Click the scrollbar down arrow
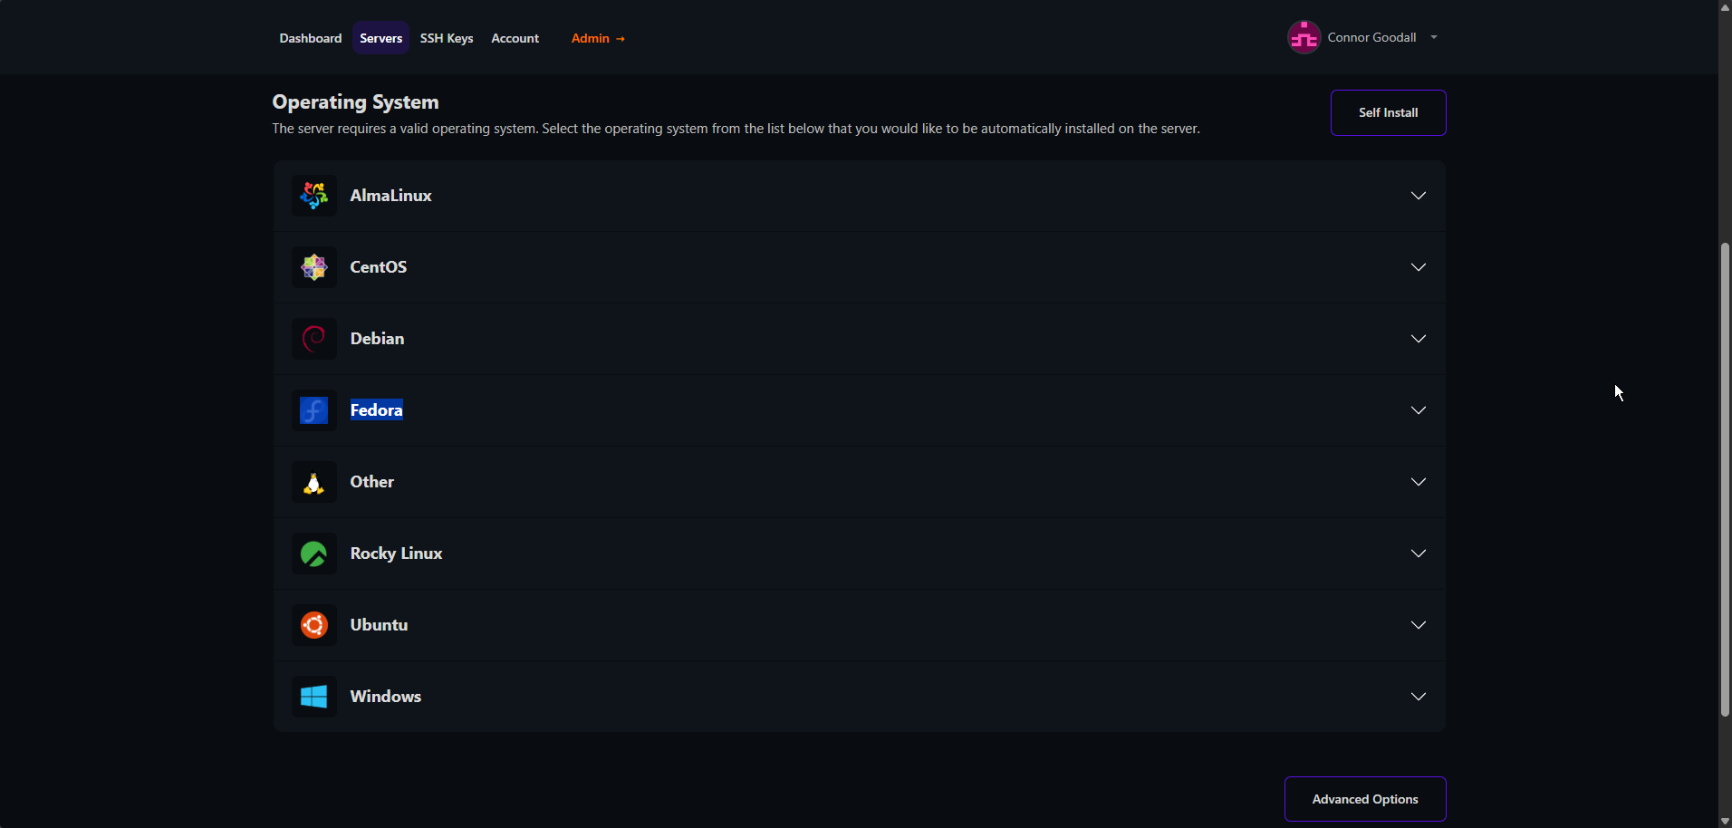1732x828 pixels. click(x=1725, y=821)
